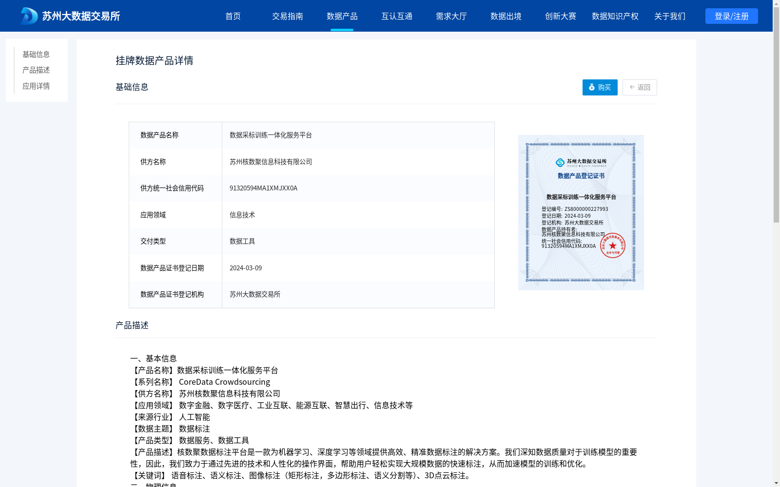780x487 pixels.
Task: Open the 创新大赛 nav item
Action: coord(561,16)
